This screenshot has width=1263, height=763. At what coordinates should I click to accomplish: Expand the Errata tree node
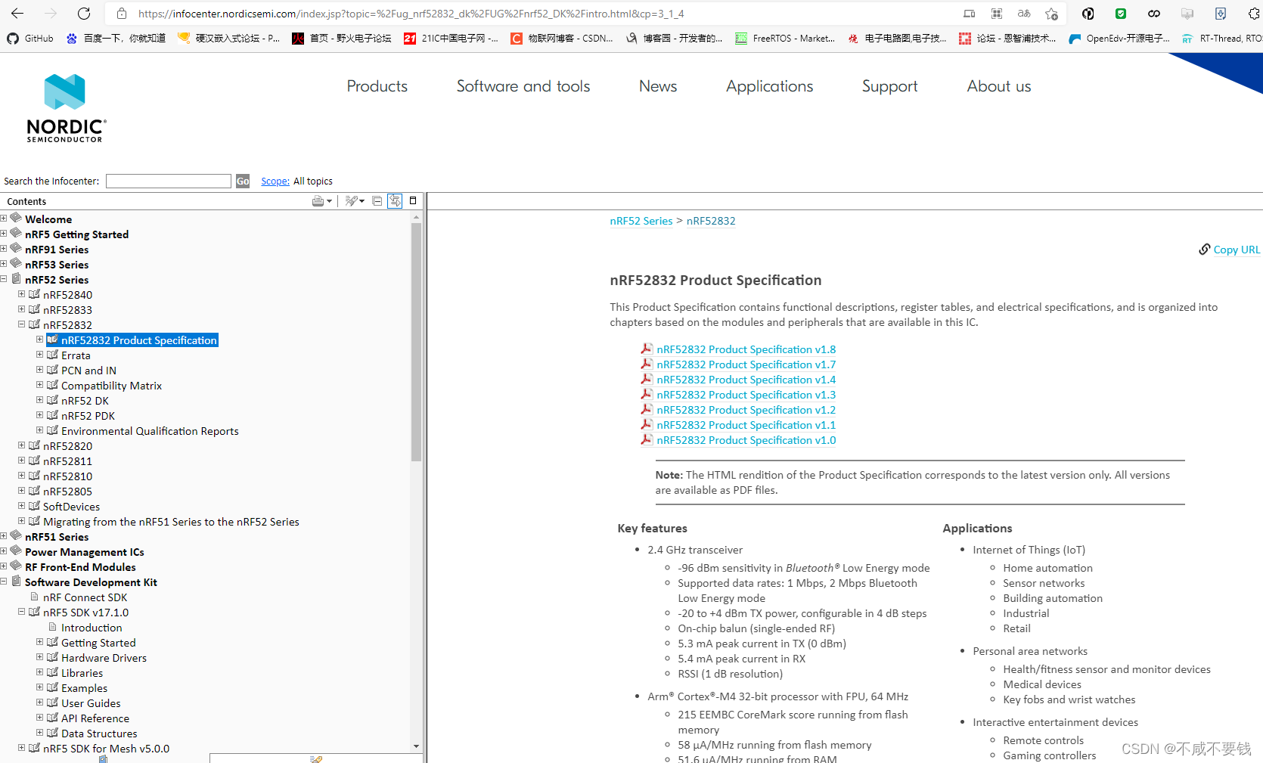(x=40, y=355)
